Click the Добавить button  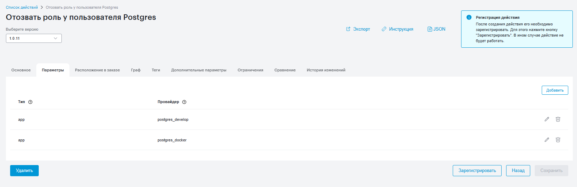tap(555, 90)
